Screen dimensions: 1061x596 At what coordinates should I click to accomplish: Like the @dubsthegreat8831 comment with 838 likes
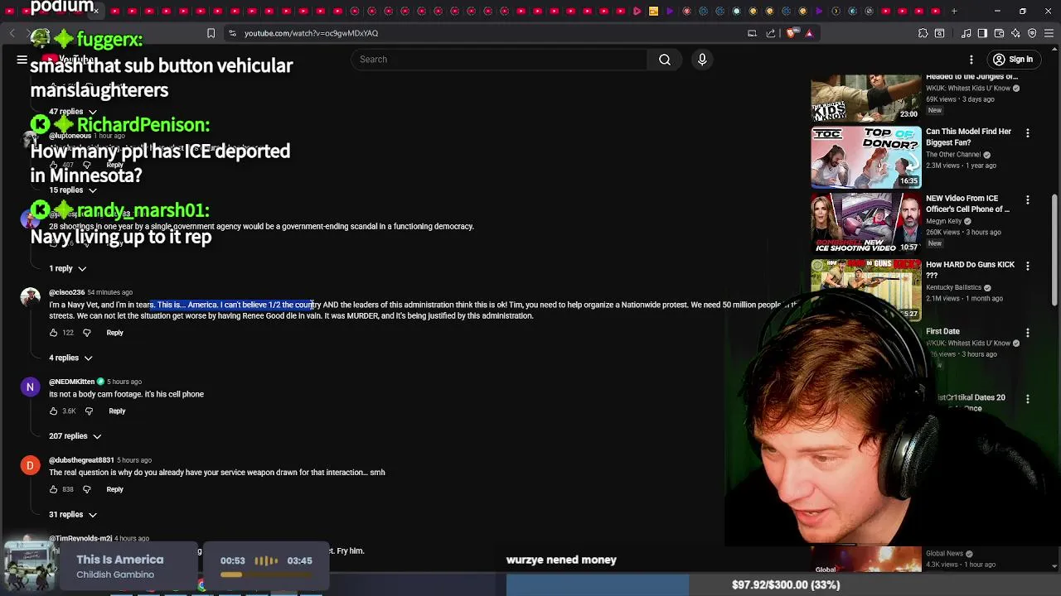coord(54,489)
